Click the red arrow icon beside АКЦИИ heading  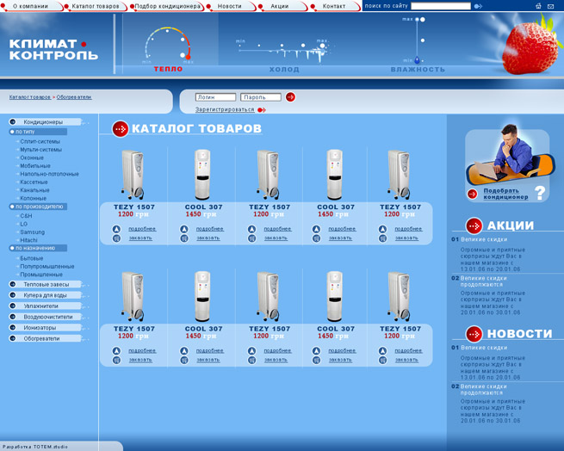474,225
